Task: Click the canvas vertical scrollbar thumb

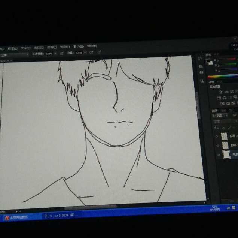Action: (x=198, y=105)
